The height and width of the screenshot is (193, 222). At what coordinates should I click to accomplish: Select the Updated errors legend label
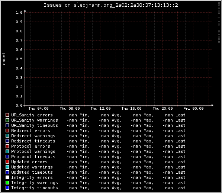pos(29,162)
